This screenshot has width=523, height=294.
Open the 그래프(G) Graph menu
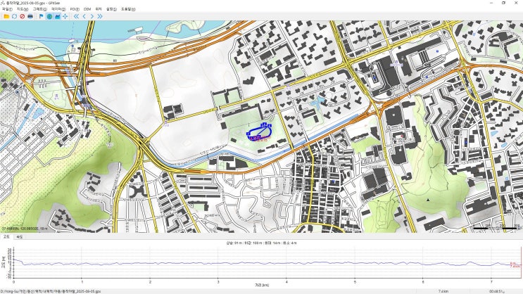click(39, 9)
